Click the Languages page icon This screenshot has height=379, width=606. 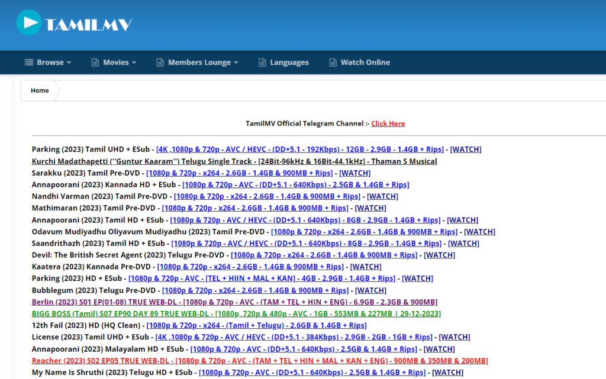(x=262, y=62)
